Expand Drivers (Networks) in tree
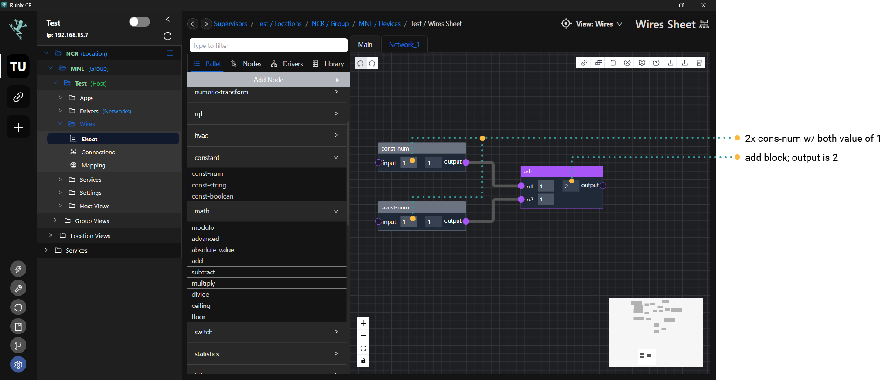This screenshot has width=882, height=380. tap(60, 111)
